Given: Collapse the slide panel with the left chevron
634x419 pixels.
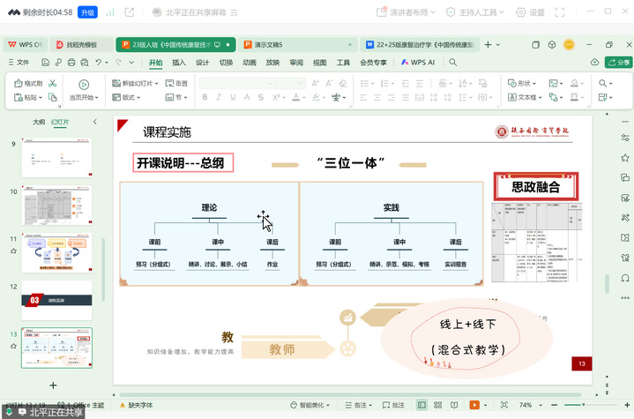Looking at the screenshot, I should pos(94,123).
